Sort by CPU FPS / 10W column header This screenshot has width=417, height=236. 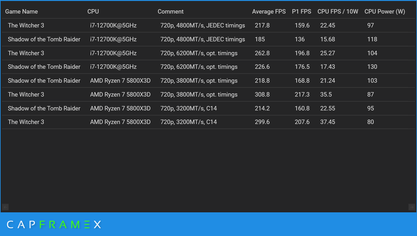pyautogui.click(x=338, y=12)
